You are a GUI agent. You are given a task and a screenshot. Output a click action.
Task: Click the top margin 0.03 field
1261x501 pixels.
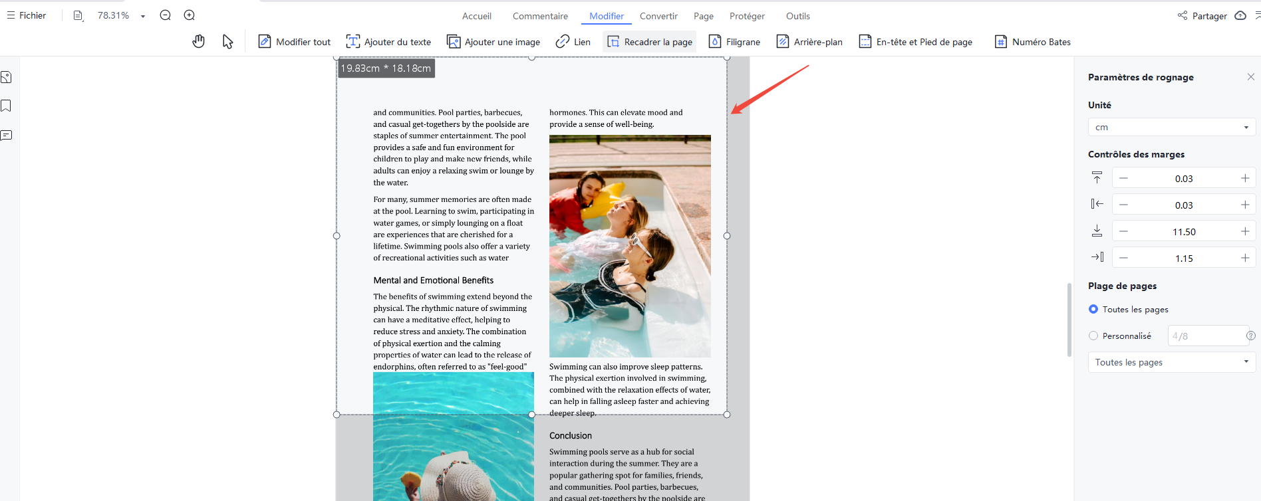coord(1184,178)
